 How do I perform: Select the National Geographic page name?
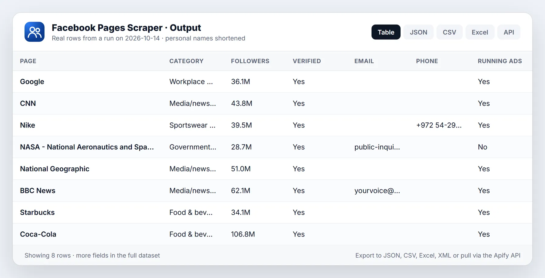(x=55, y=169)
